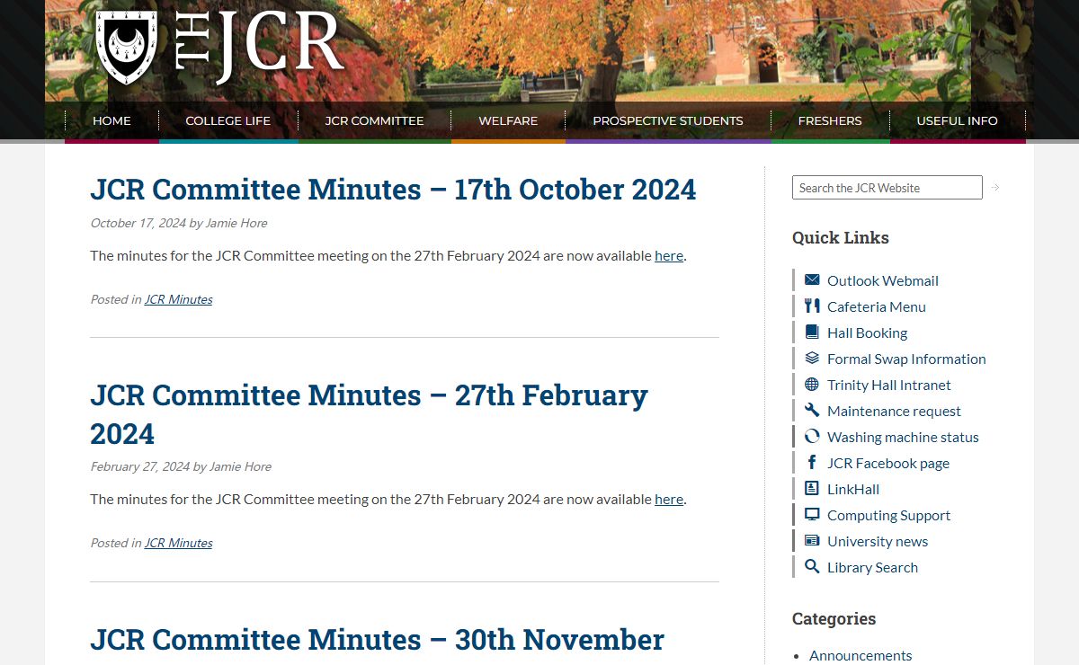Open the Formal Swap Information link

pos(906,359)
